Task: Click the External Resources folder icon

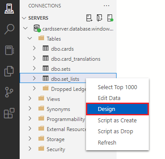Action: [41, 129]
